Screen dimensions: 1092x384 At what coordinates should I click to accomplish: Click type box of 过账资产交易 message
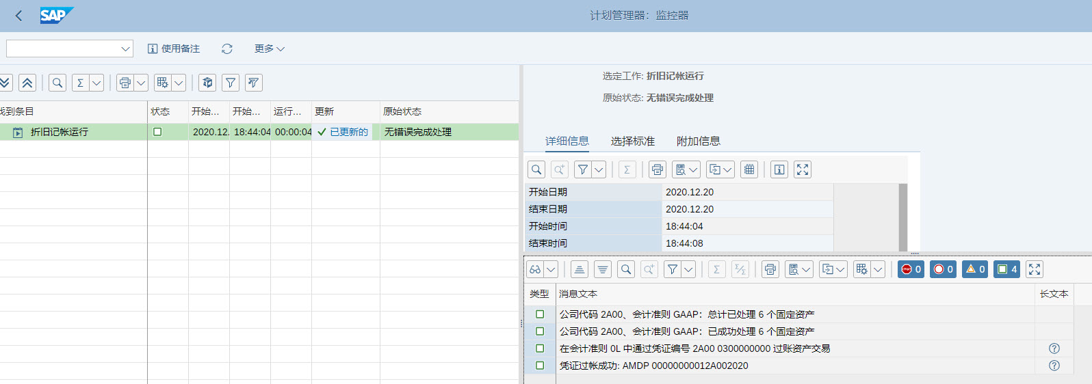[x=540, y=348]
